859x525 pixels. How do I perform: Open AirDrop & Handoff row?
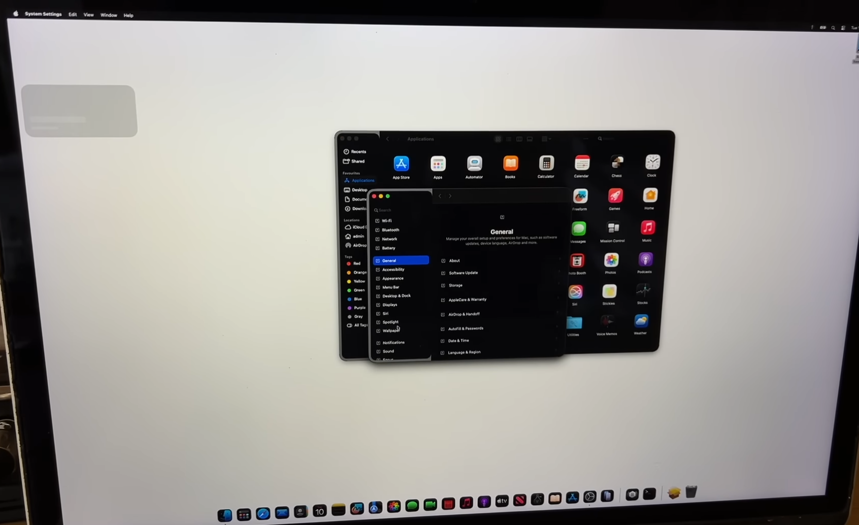pos(500,314)
